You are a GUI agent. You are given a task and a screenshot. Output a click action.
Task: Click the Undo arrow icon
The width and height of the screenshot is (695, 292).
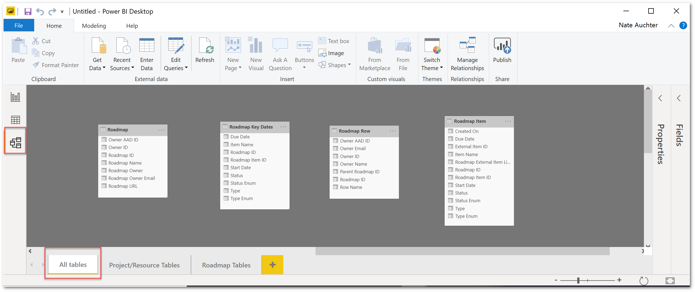pos(40,11)
